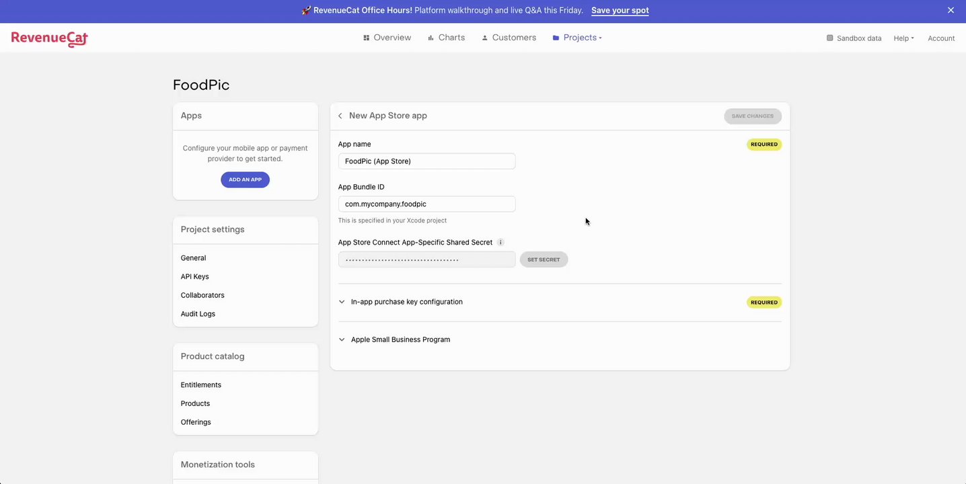
Task: Open Offerings in Product catalog
Action: coord(196,422)
